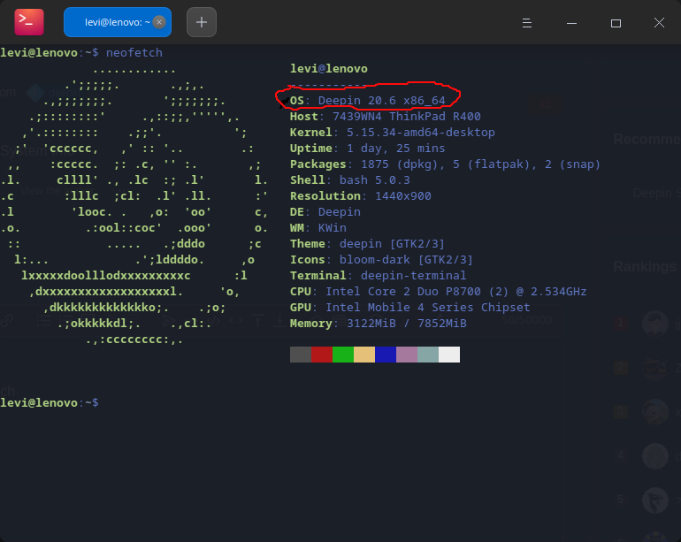The height and width of the screenshot is (542, 681).
Task: Click the 'Resolution: 1440x900' line
Action: [x=361, y=196]
